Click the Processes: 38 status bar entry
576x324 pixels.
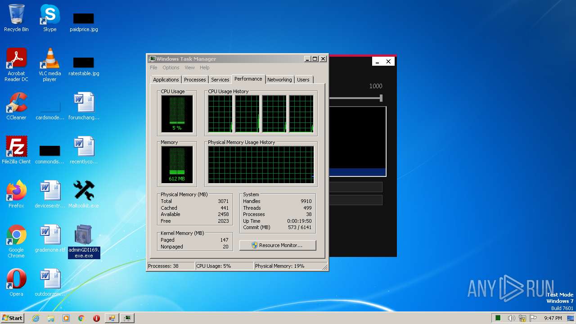[171, 266]
